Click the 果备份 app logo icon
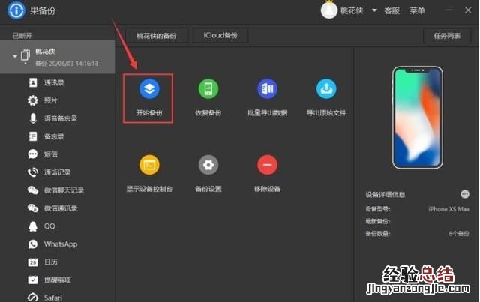480x302 pixels. (x=16, y=10)
